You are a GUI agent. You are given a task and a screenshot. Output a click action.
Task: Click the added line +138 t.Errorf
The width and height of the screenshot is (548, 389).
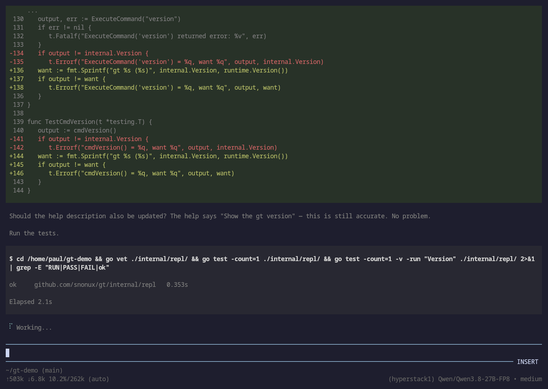(x=145, y=87)
